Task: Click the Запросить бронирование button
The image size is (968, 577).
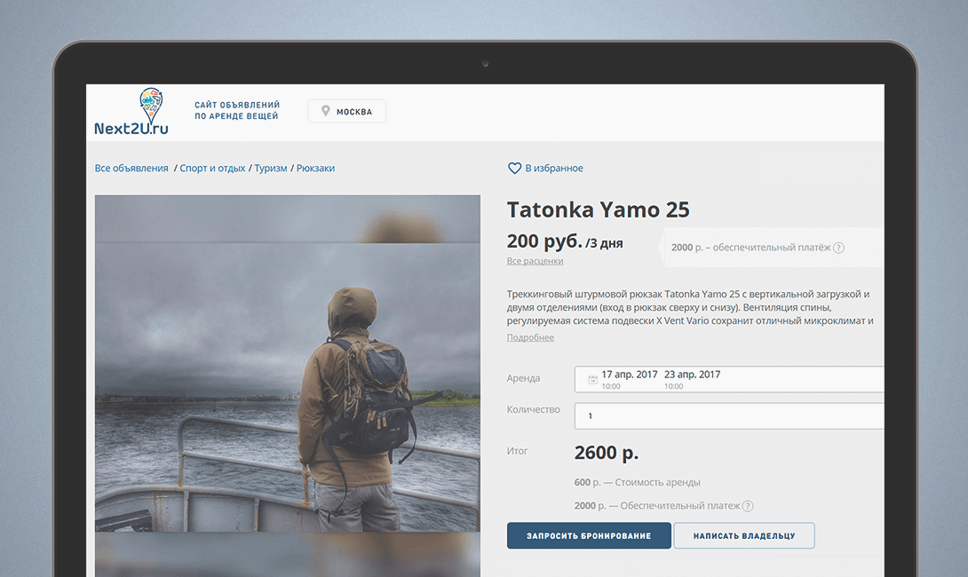Action: pos(589,535)
